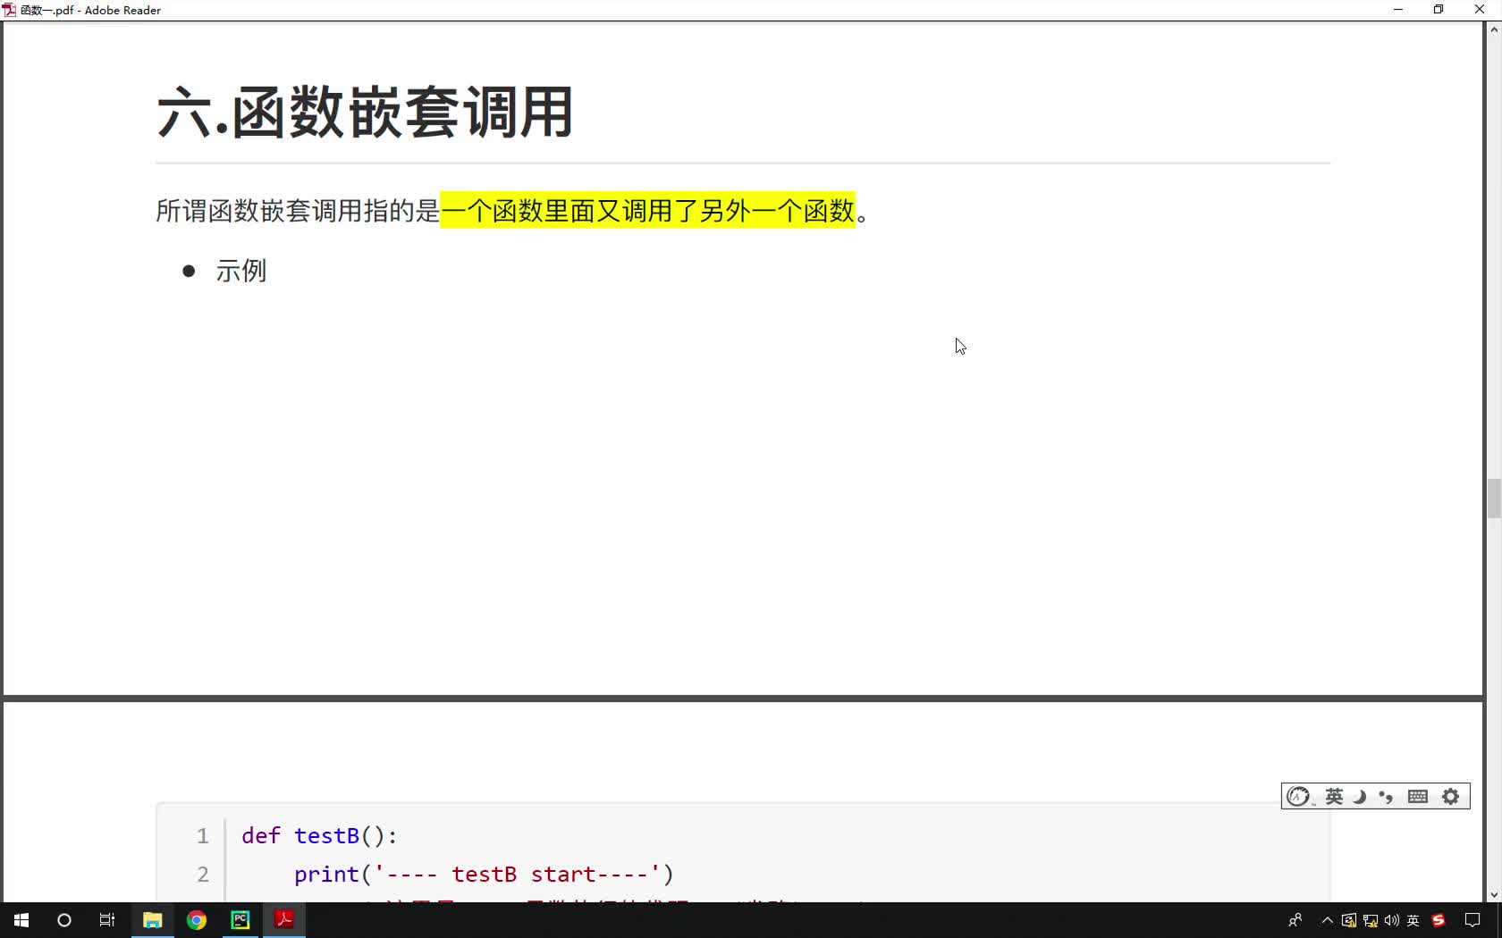The height and width of the screenshot is (938, 1502).
Task: Click the heading 六.函数嵌套调用
Action: [x=365, y=113]
